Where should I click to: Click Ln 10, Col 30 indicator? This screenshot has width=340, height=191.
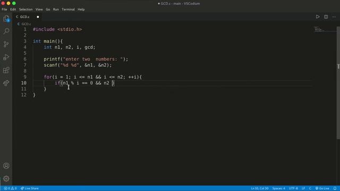(x=260, y=188)
